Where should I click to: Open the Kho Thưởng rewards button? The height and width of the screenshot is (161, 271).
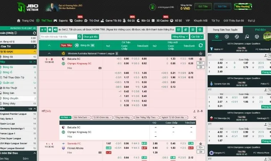point(243,6)
